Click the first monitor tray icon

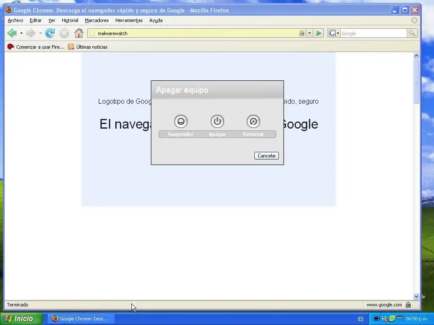pos(376,318)
